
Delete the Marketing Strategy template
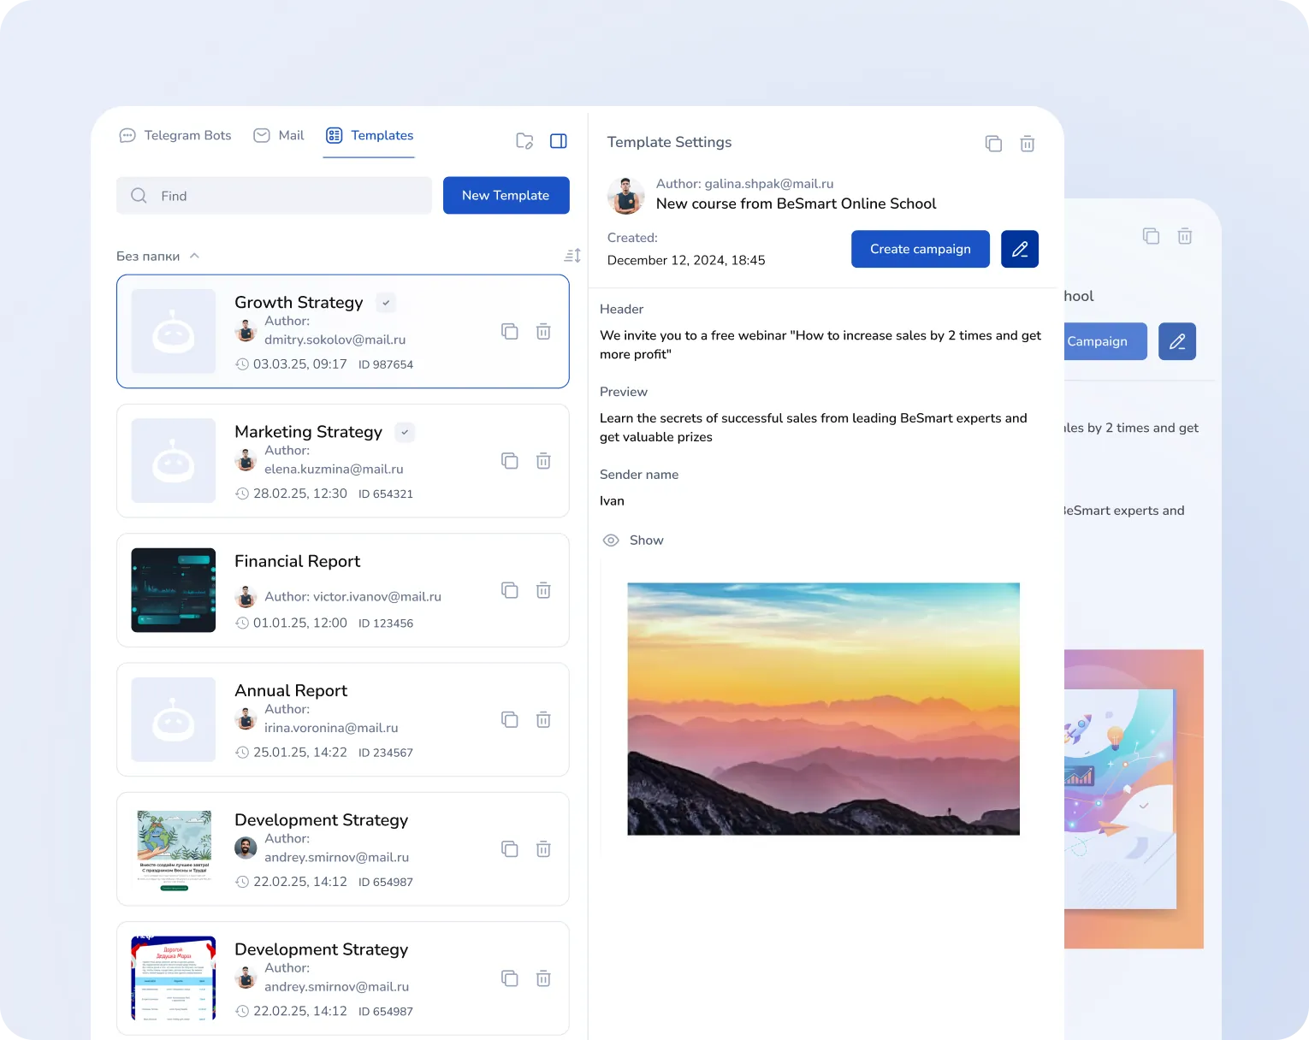coord(543,461)
